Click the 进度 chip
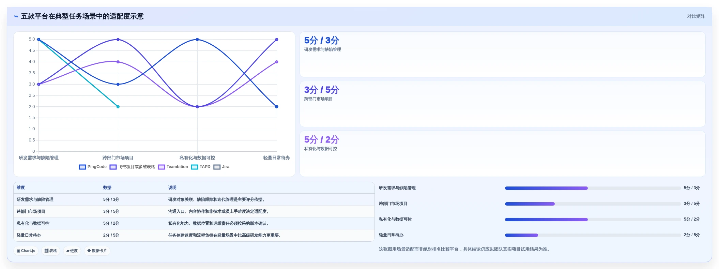719x269 pixels. point(72,251)
